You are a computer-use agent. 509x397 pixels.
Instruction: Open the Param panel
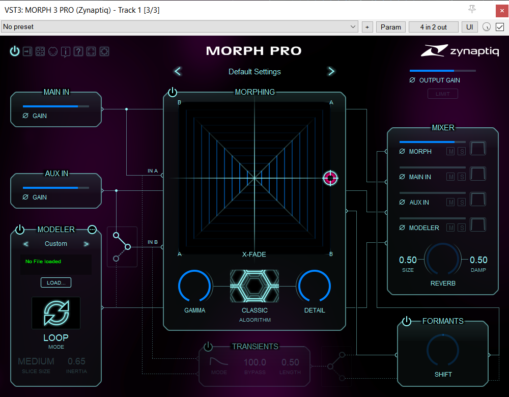pos(390,26)
